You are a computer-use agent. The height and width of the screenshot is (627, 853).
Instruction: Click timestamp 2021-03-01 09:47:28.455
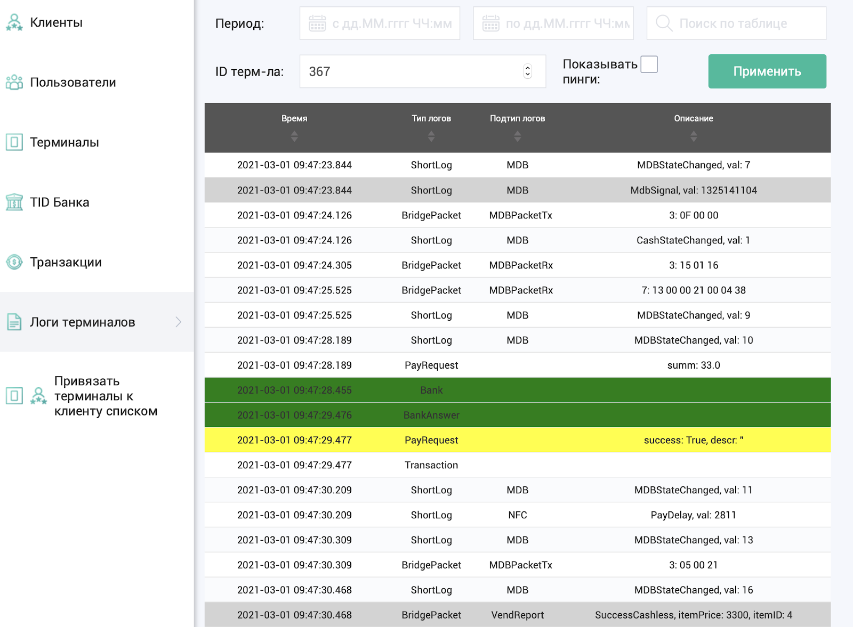294,390
